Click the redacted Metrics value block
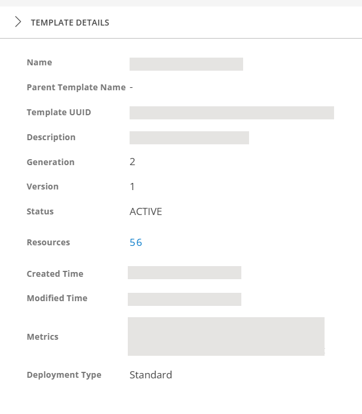362x414 pixels. [x=226, y=336]
